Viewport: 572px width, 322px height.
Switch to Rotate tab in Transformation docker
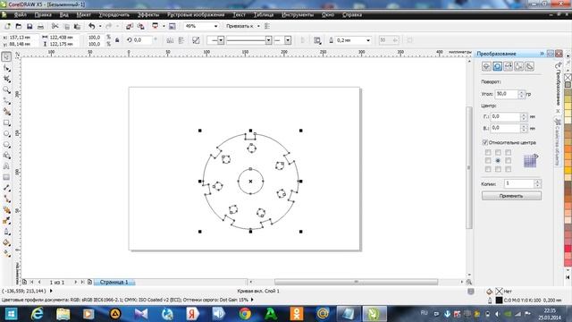(x=497, y=66)
